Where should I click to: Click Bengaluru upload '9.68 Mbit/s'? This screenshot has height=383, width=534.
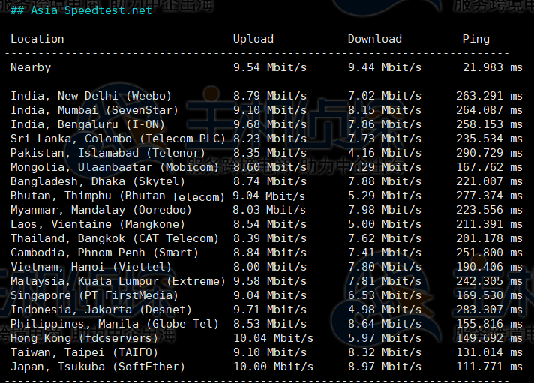pyautogui.click(x=270, y=125)
